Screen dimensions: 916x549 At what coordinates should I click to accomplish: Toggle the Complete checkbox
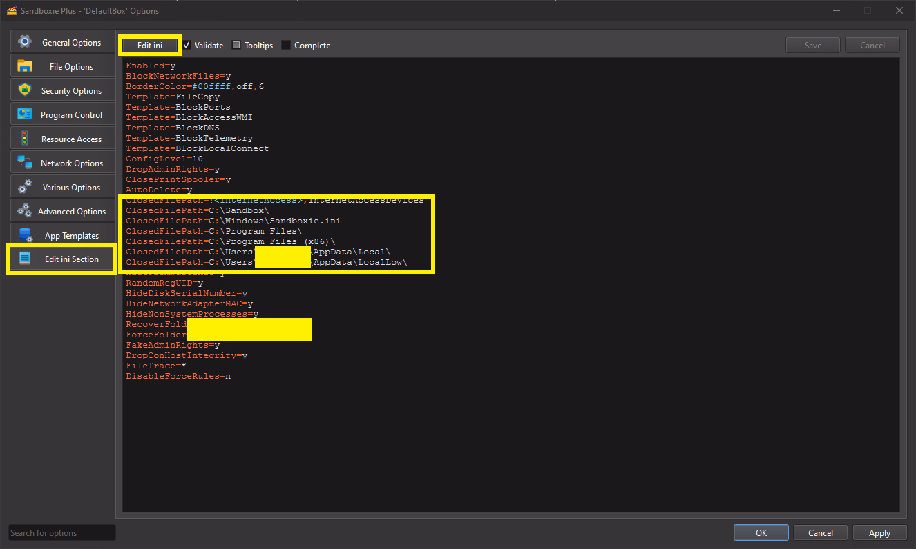286,46
